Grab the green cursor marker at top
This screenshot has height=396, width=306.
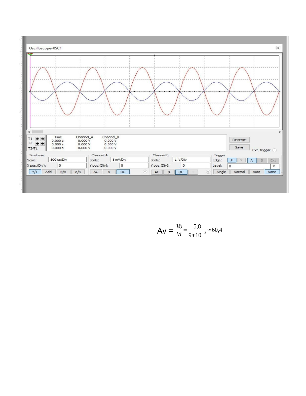click(x=30, y=54)
